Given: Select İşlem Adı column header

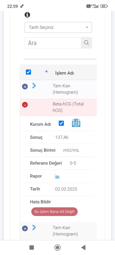Looking at the screenshot, I should tap(64, 73).
